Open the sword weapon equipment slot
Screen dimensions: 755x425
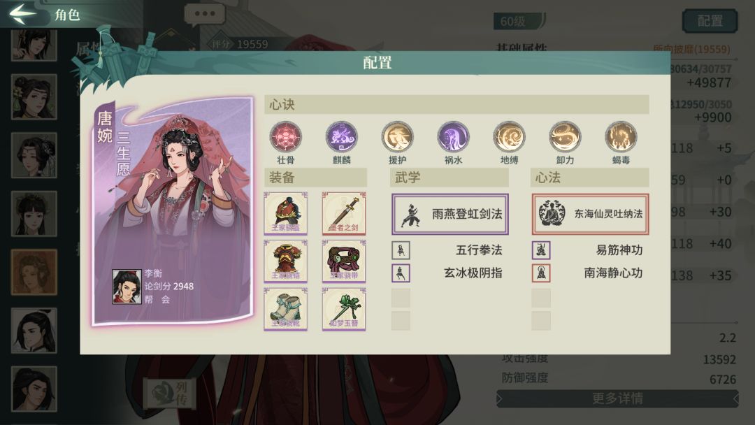pyautogui.click(x=344, y=213)
